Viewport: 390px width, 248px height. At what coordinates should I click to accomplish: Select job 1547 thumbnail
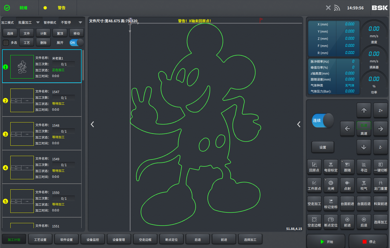[x=22, y=100]
